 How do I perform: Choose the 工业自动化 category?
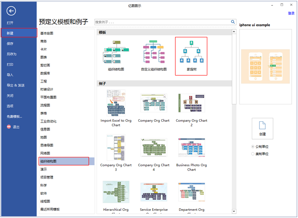48,121
